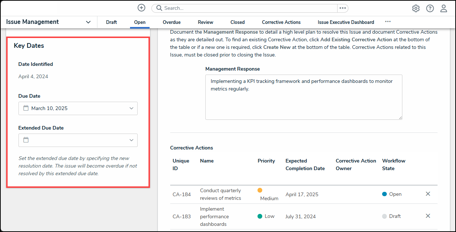This screenshot has height=232, width=456.
Task: Expand the Issue Management application dropdown
Action: click(88, 22)
